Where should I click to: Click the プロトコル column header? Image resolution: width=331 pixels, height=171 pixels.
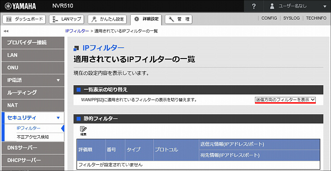[176, 150]
